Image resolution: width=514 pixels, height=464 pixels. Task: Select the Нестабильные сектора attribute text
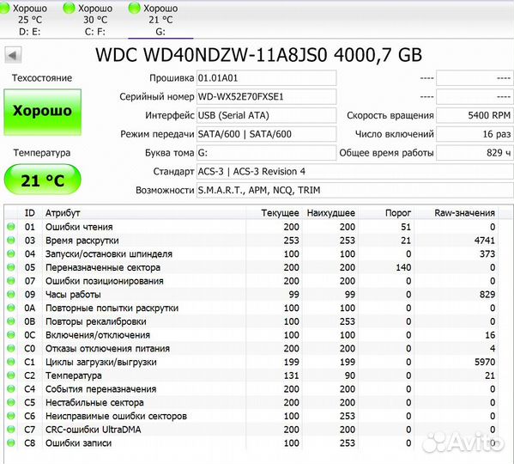point(94,403)
